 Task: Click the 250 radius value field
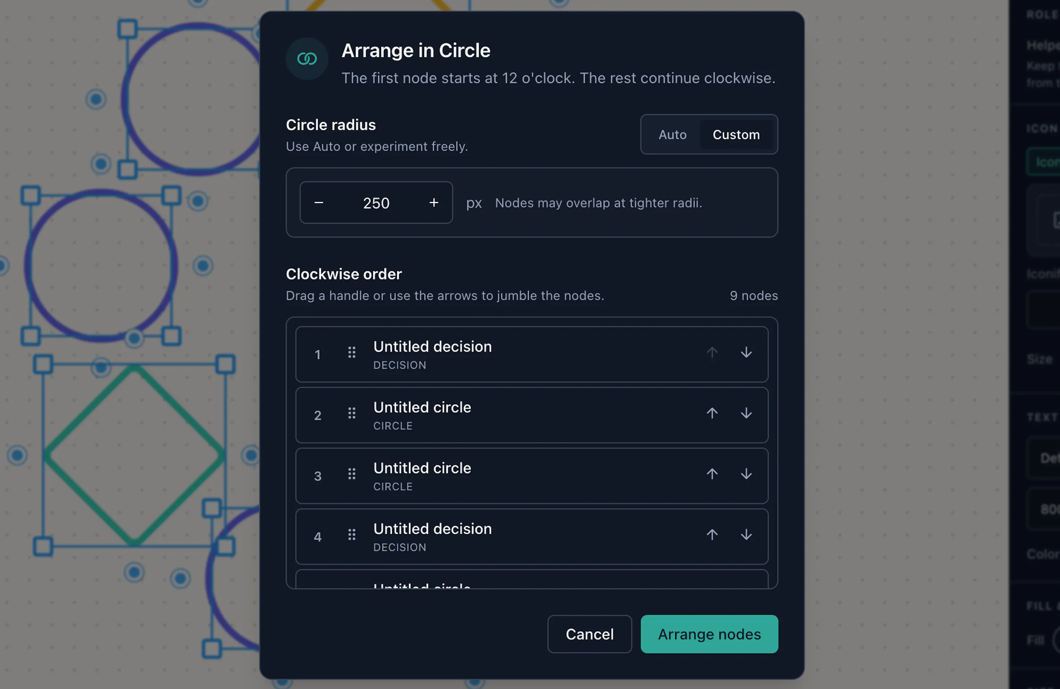(376, 203)
